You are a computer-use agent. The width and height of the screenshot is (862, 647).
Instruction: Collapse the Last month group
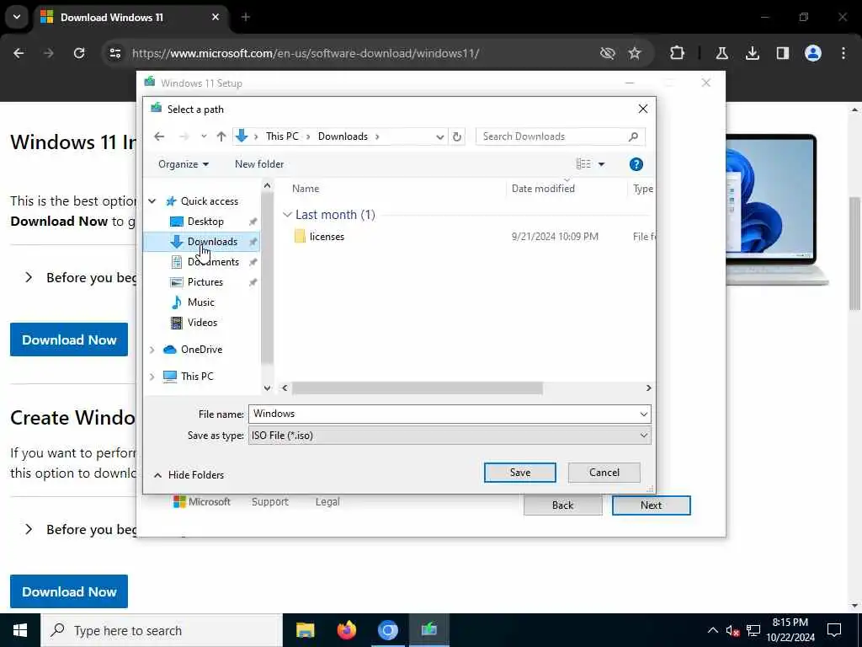287,215
